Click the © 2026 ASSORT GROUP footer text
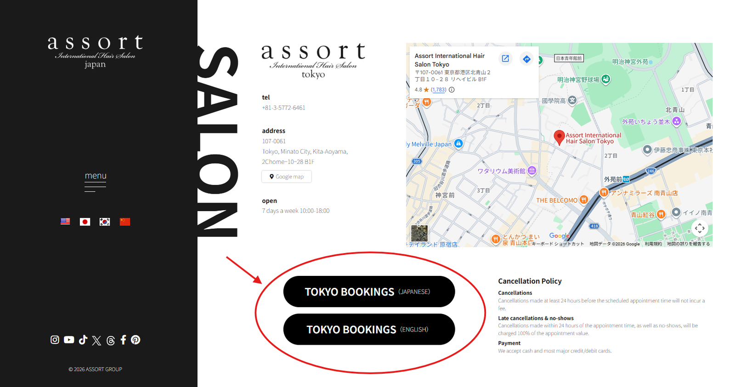 click(x=95, y=369)
